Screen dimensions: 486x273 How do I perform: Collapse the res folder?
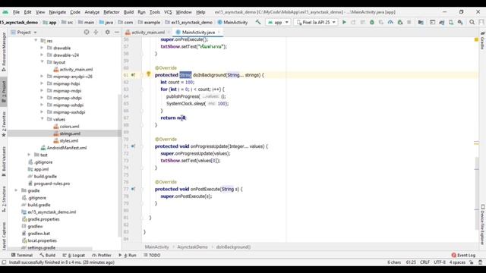(x=36, y=40)
